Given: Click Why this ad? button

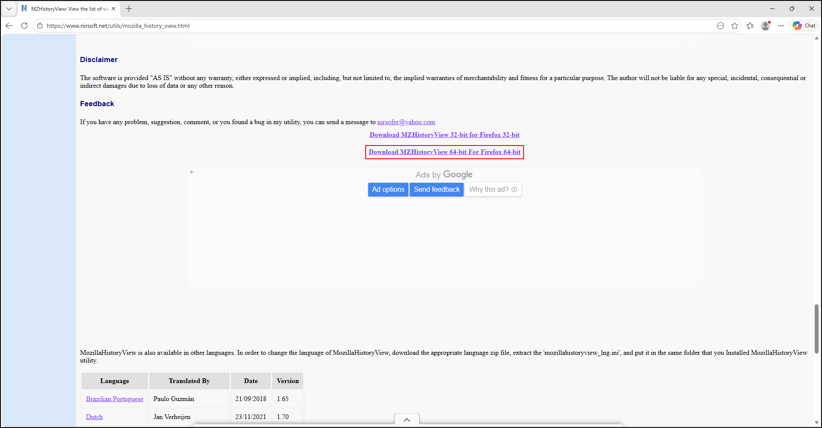Looking at the screenshot, I should (x=493, y=190).
